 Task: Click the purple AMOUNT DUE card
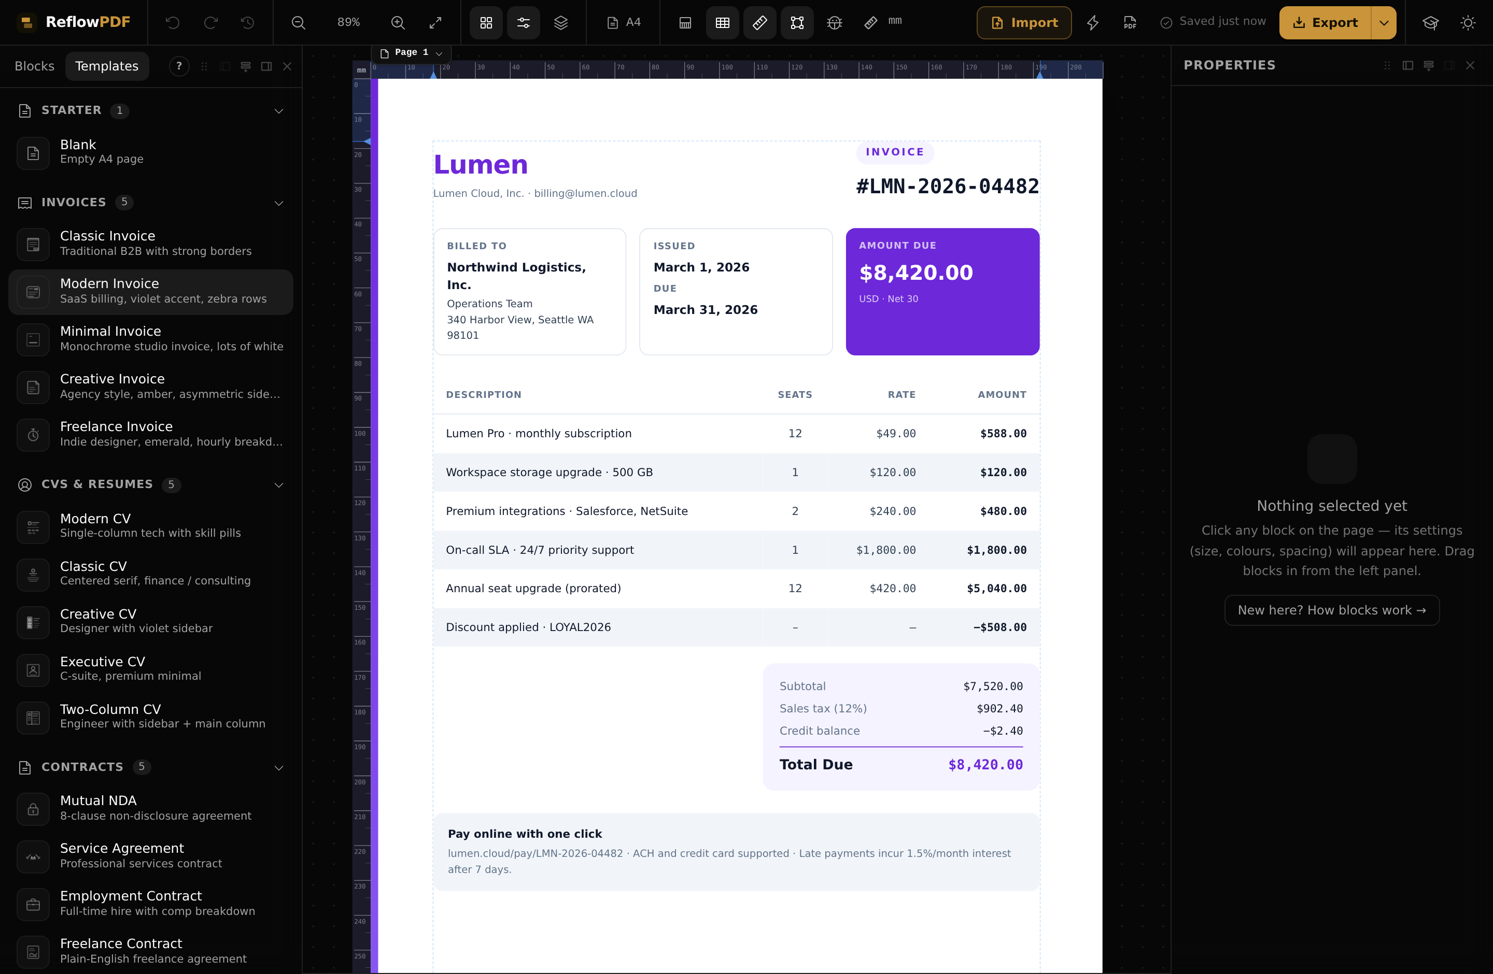(942, 292)
